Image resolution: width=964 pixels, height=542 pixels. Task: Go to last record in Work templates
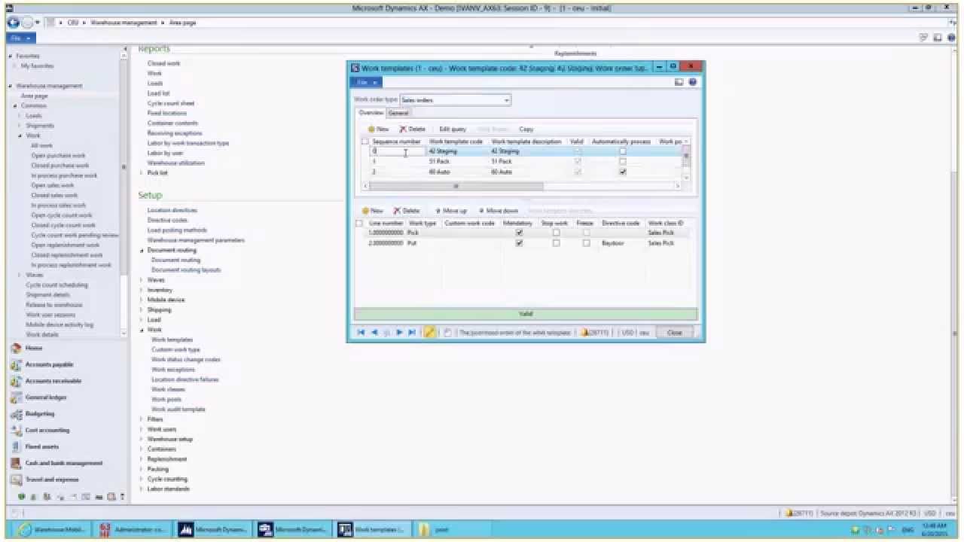tap(412, 332)
